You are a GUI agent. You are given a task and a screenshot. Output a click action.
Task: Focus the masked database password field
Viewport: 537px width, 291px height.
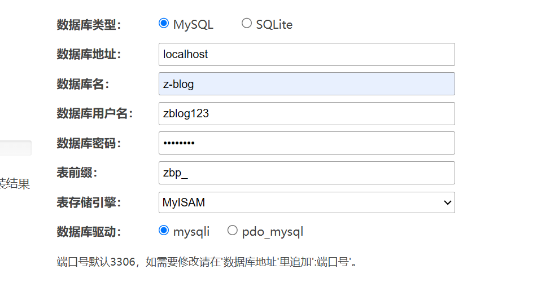(307, 143)
